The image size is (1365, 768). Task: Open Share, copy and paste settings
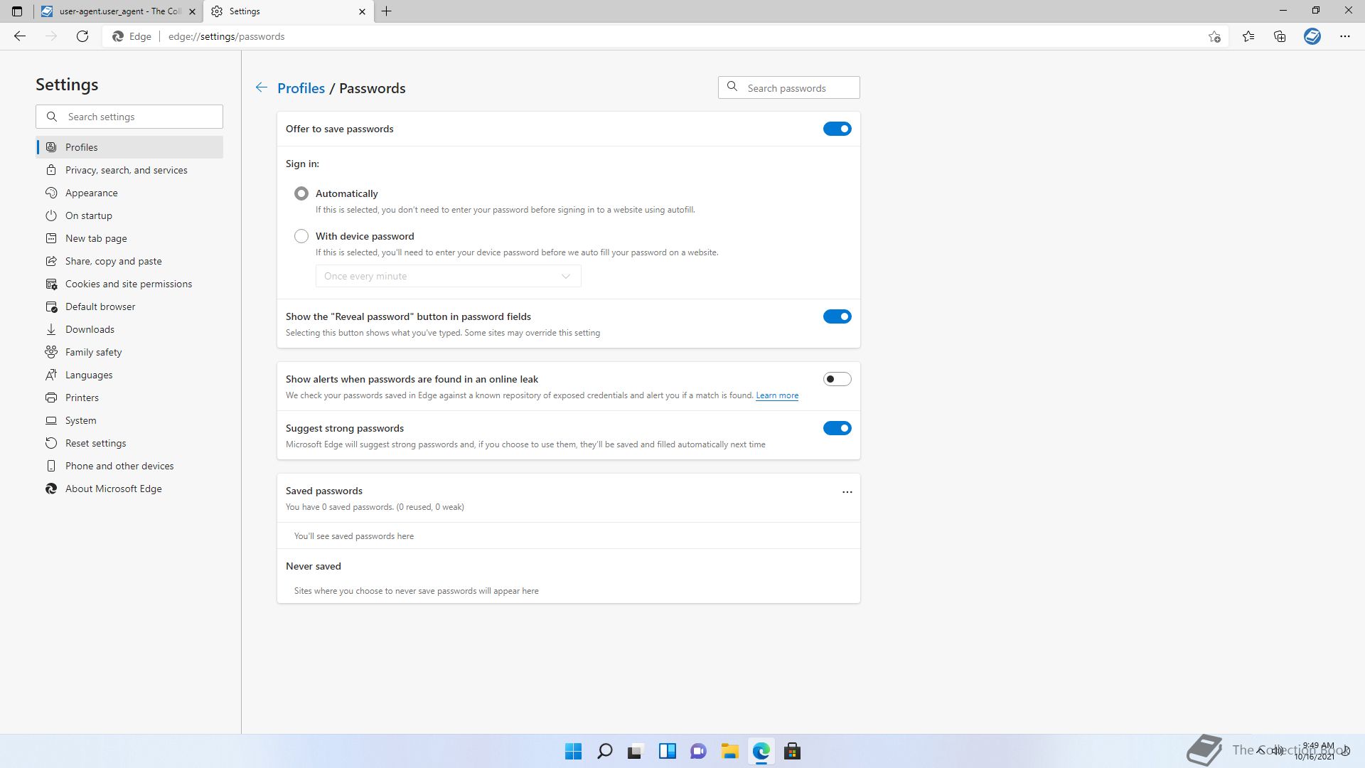pyautogui.click(x=129, y=261)
